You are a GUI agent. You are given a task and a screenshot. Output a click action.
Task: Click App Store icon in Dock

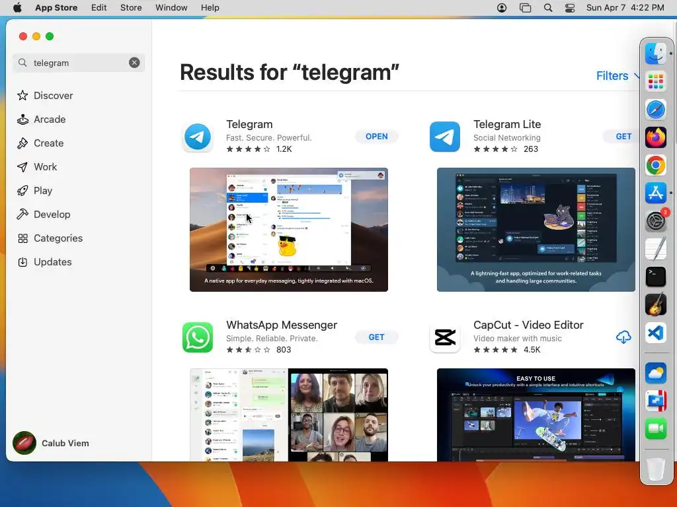[x=655, y=193]
